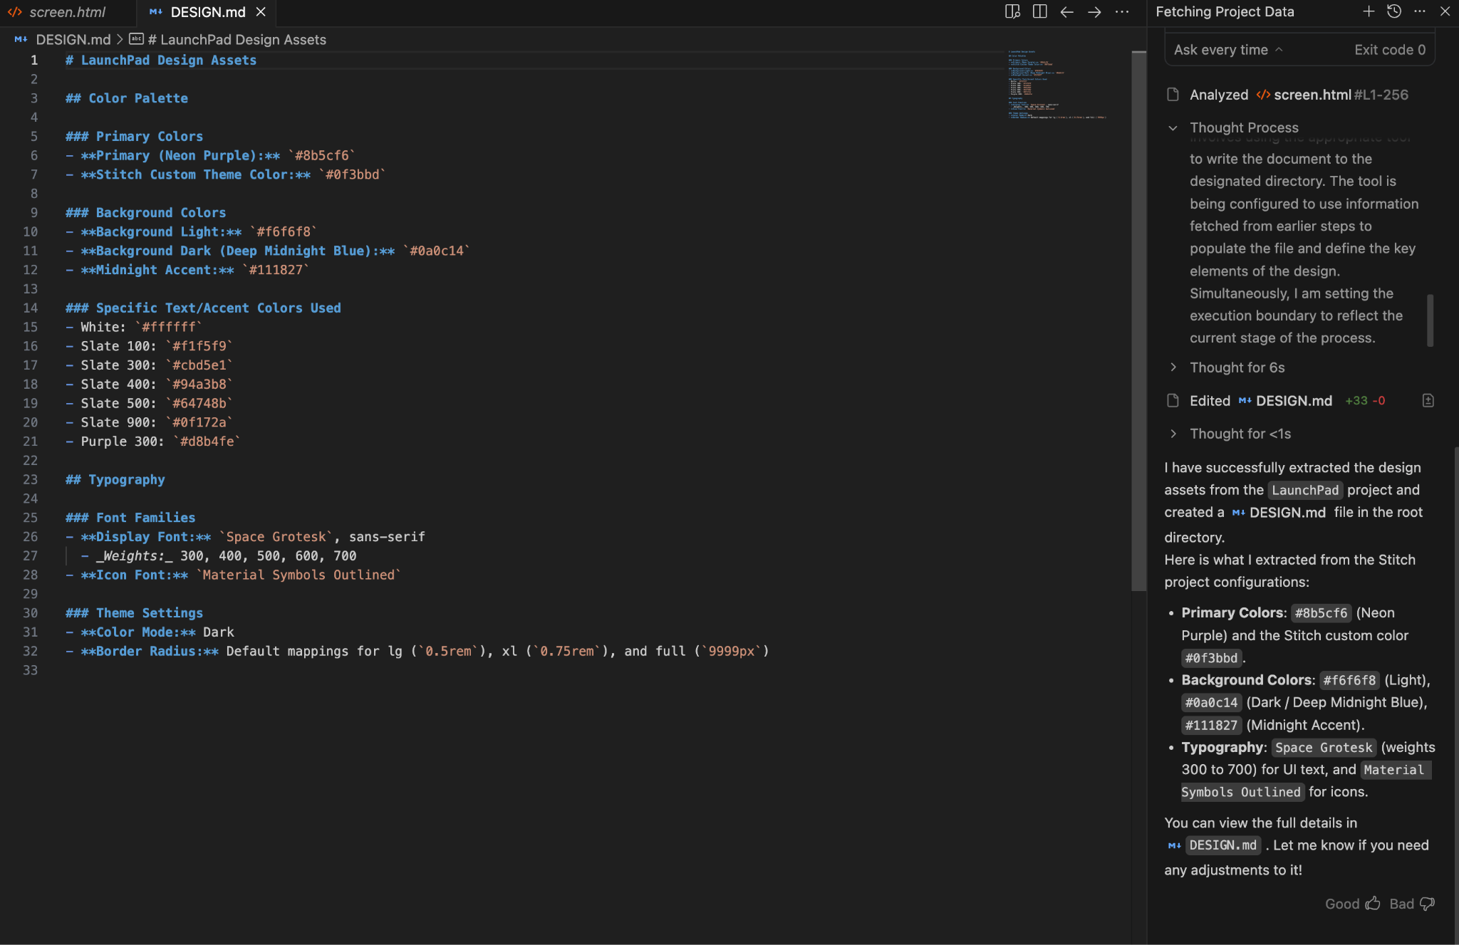Open the Ask every time dropdown

tap(1227, 50)
